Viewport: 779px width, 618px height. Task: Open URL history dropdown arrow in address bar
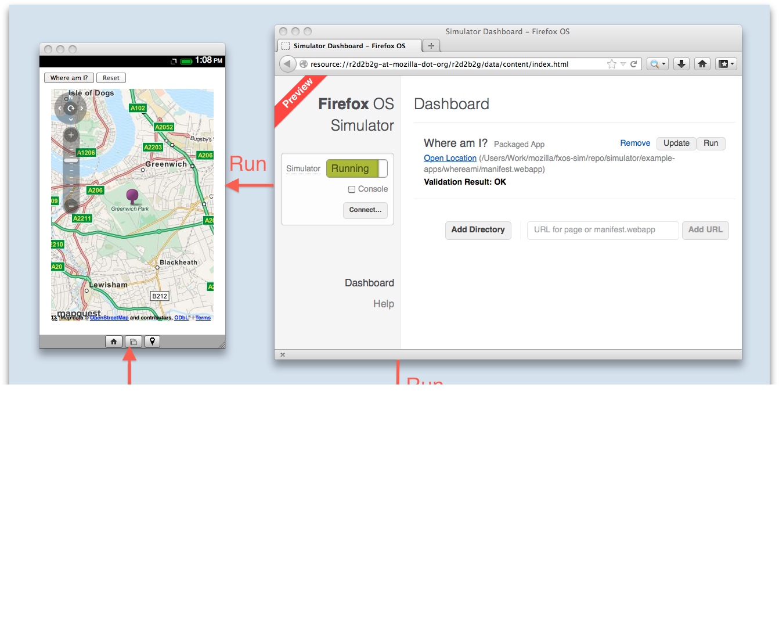coord(623,64)
